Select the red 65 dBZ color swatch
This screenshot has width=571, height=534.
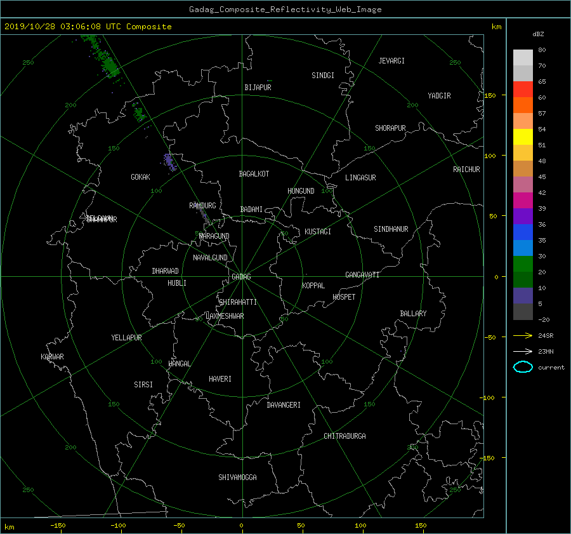(x=523, y=89)
